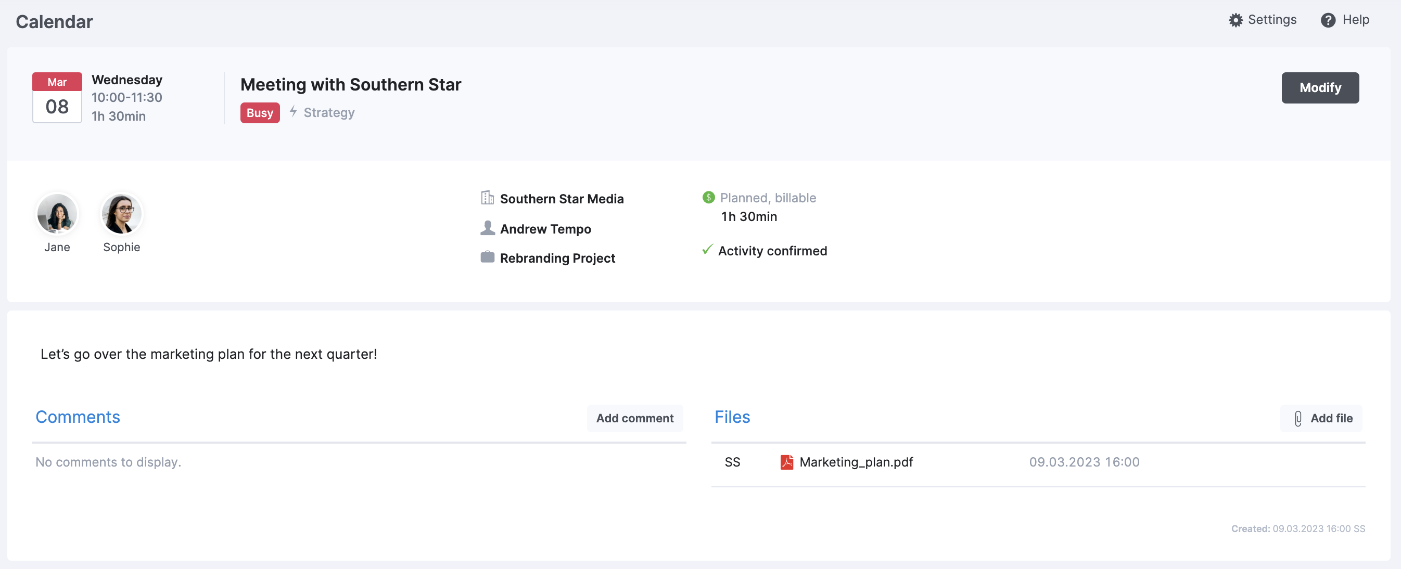Expand the Files section header
Image resolution: width=1401 pixels, height=569 pixels.
[732, 417]
